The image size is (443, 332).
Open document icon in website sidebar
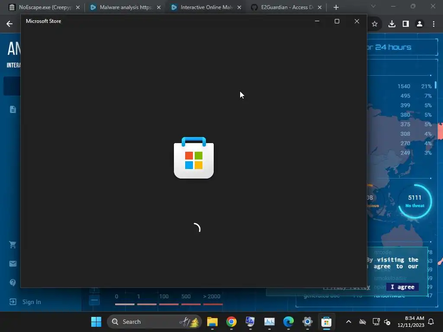click(13, 109)
